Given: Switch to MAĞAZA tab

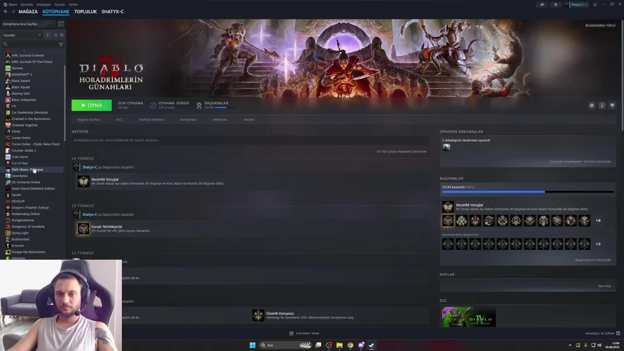Looking at the screenshot, I should [28, 12].
